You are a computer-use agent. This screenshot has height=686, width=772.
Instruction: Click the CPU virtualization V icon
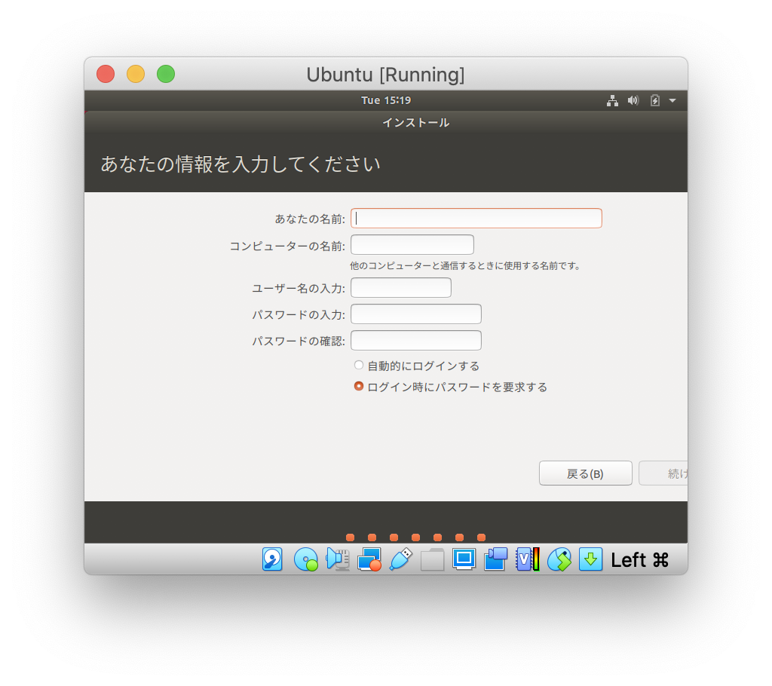pyautogui.click(x=527, y=559)
